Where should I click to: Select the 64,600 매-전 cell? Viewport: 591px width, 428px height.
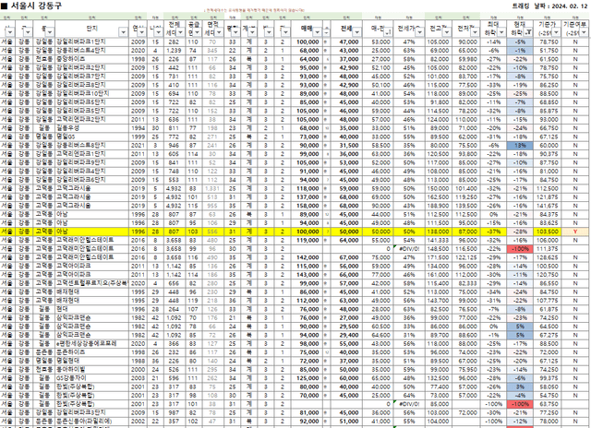pyautogui.click(x=378, y=335)
